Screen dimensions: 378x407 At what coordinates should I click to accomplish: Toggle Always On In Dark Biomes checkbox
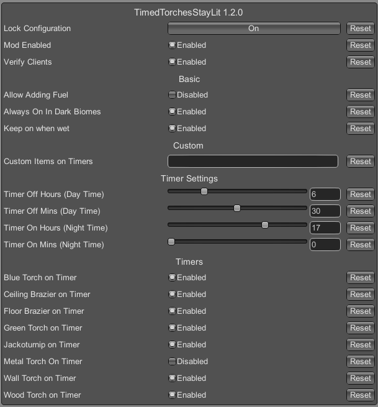click(x=172, y=112)
